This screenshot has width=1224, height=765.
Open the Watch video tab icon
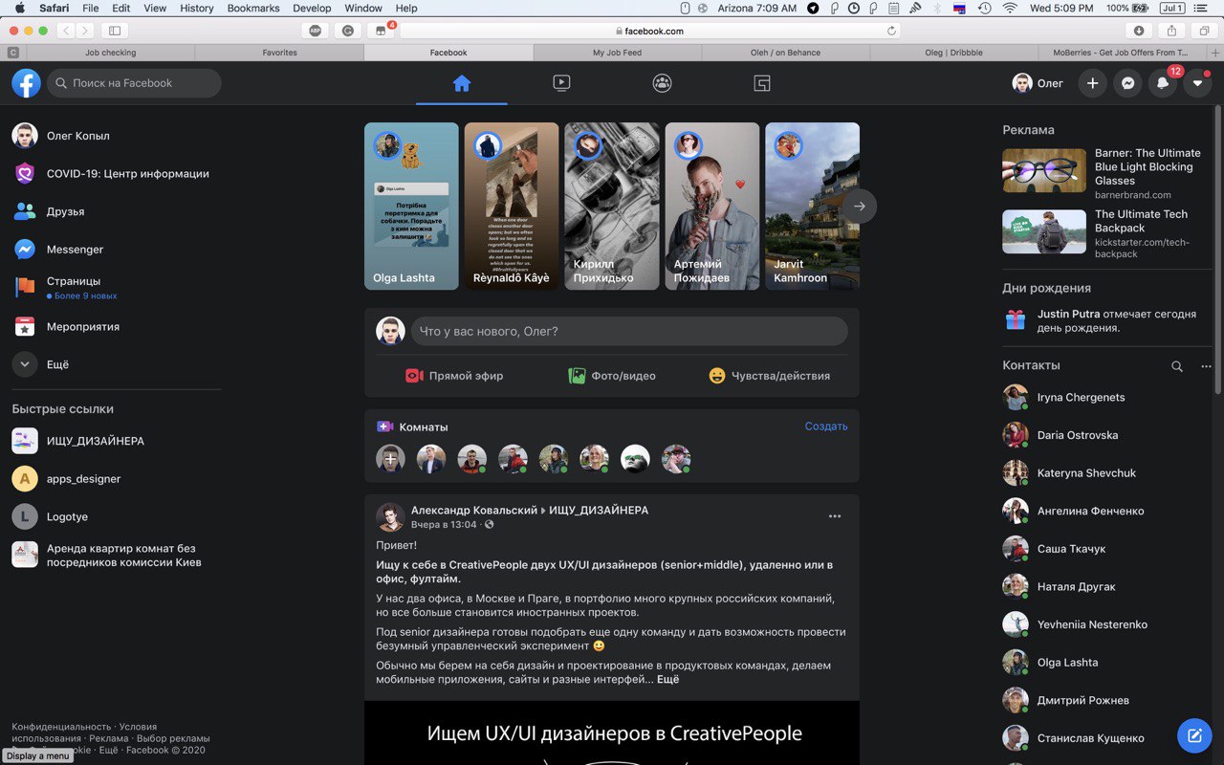tap(561, 83)
